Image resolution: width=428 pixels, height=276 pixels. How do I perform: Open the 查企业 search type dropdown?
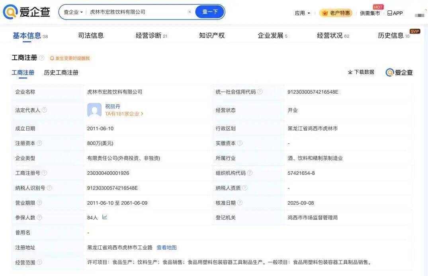click(73, 12)
